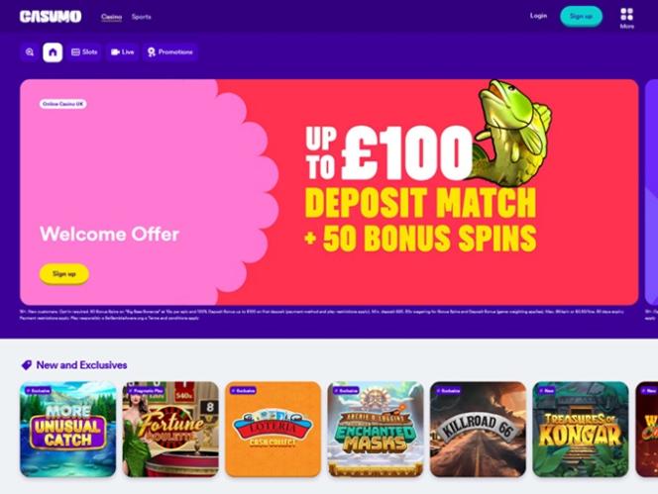Screen dimensions: 658x494
Task: Open the Enchanted Masks game
Action: [x=376, y=429]
